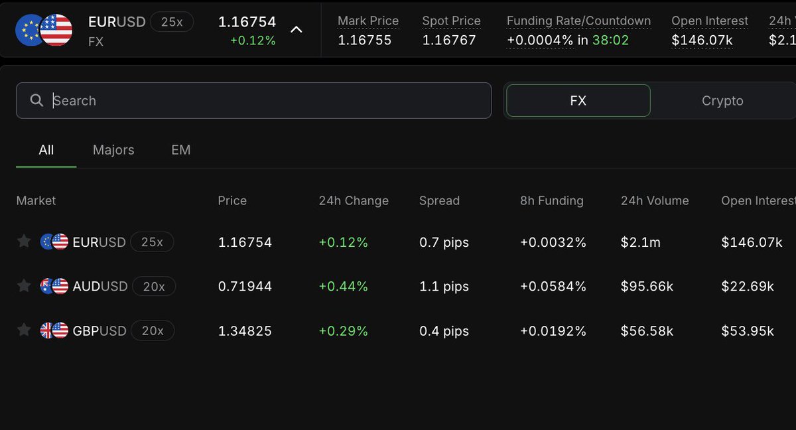Switch to FX market category
796x430 pixels.
578,101
